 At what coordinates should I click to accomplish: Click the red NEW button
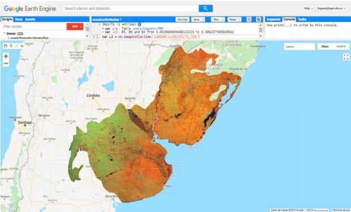pos(75,27)
